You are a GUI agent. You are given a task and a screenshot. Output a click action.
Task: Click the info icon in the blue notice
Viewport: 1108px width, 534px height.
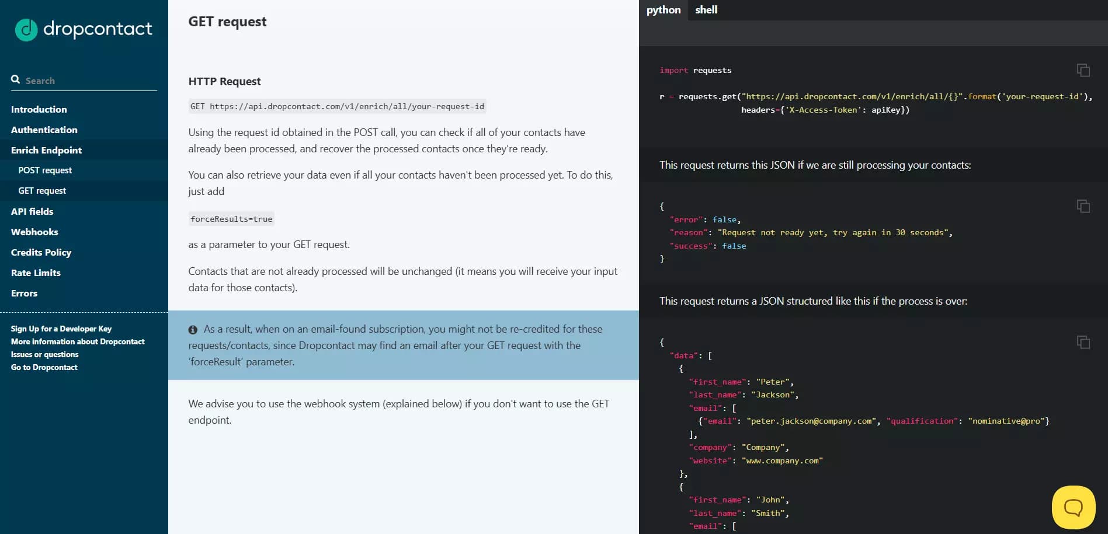click(193, 330)
